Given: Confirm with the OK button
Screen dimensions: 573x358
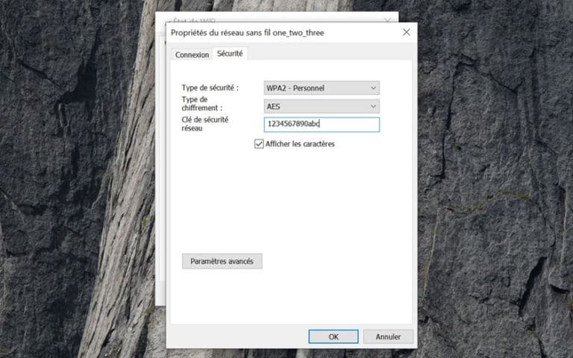Looking at the screenshot, I should click(333, 336).
